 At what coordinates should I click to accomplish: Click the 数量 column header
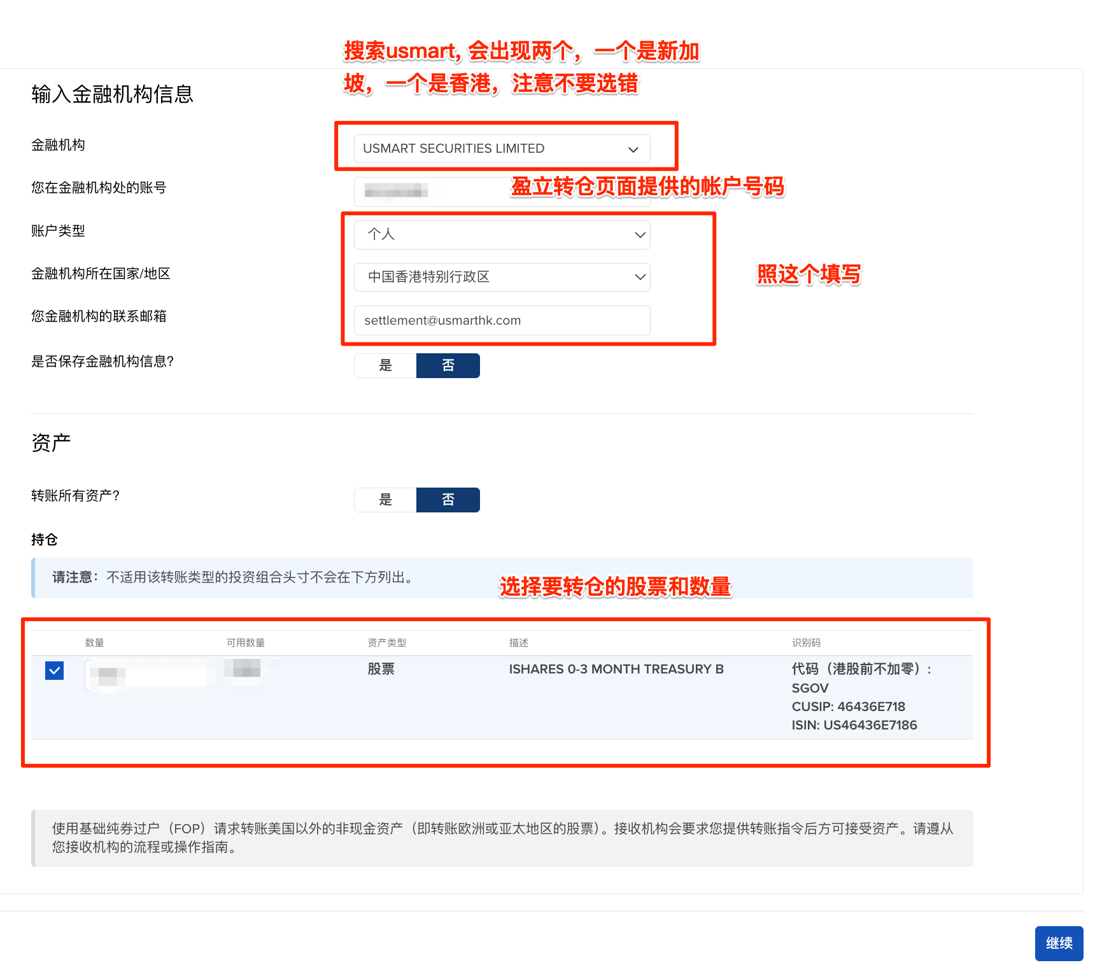[95, 643]
